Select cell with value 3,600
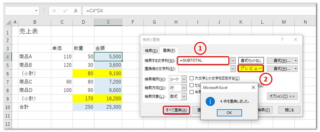320x132 pixels. [x=108, y=65]
